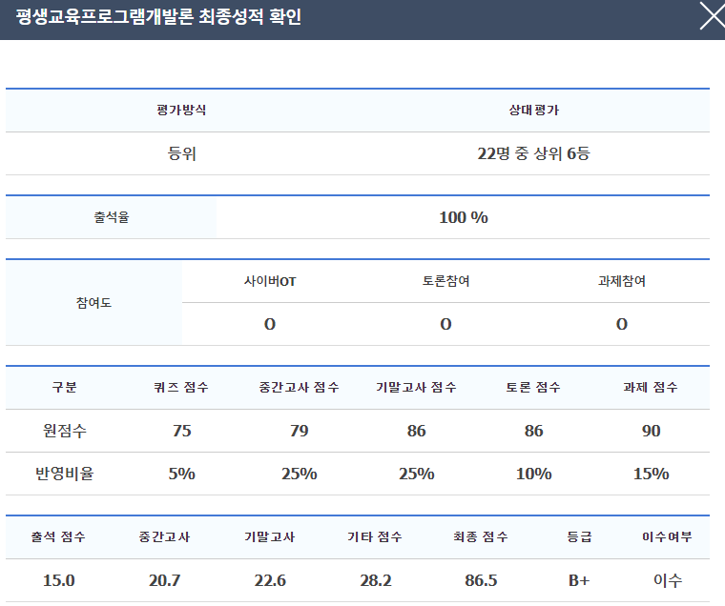Click the 기말고사 점수 column header
The image size is (725, 606).
coord(416,387)
